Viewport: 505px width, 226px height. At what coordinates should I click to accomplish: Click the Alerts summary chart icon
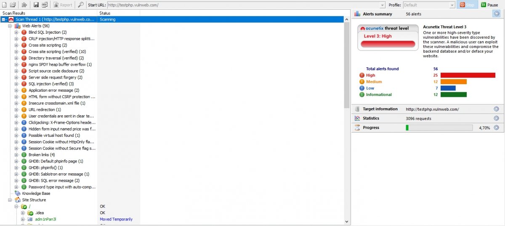[x=357, y=14]
